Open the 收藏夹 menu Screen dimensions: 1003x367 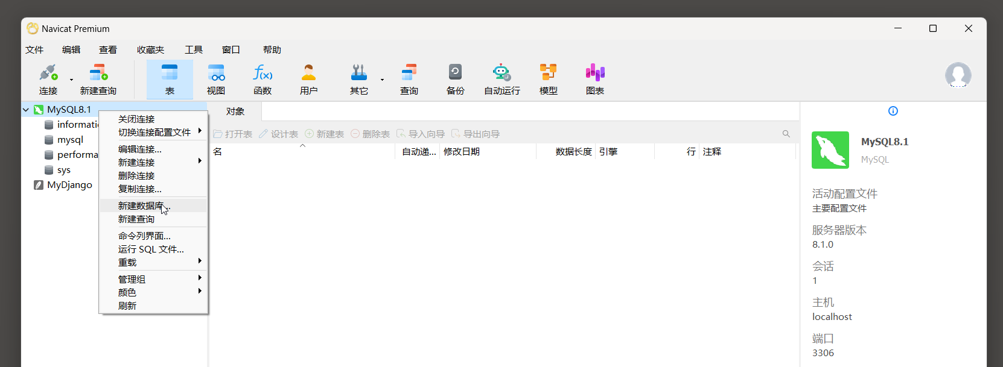pyautogui.click(x=151, y=50)
